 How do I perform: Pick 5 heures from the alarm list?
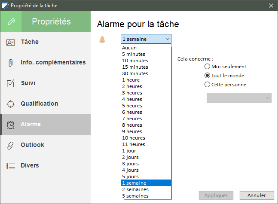click(x=146, y=106)
